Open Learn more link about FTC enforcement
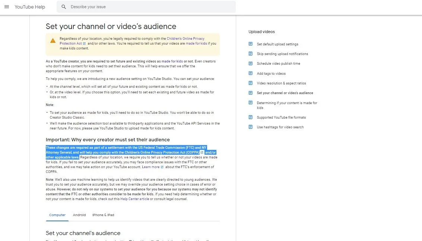422x241 pixels. [151, 167]
